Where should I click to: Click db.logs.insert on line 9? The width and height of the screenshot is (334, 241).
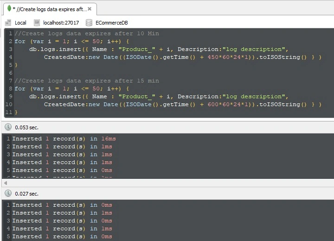click(x=55, y=96)
